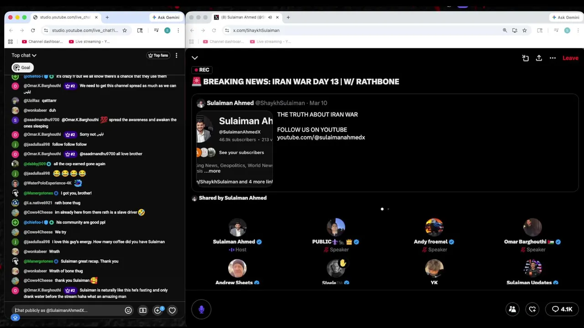Open PUBLIC speaker avatar

(336, 227)
